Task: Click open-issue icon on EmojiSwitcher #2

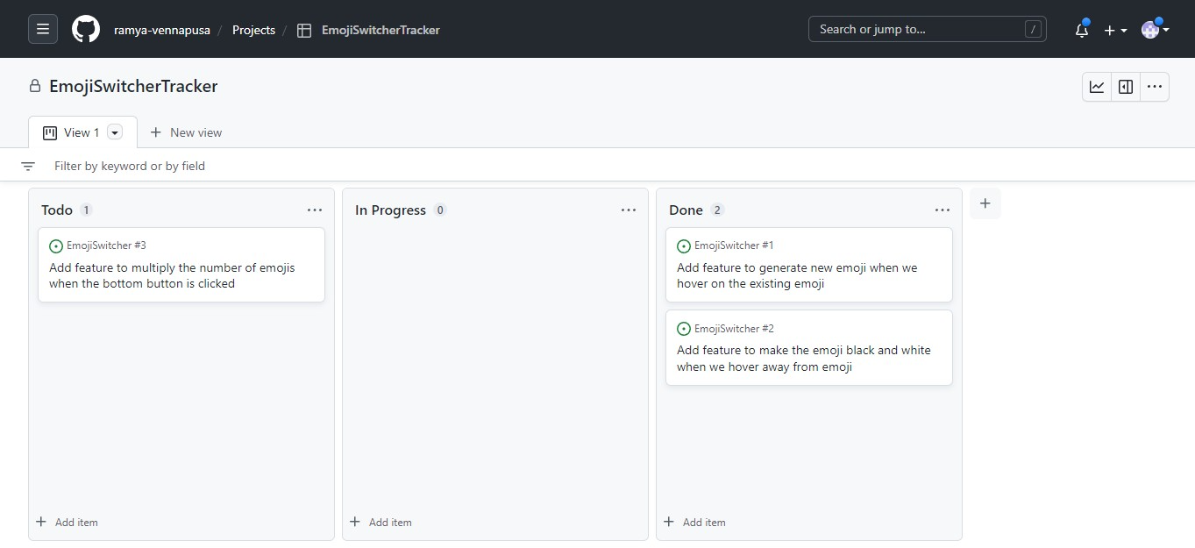Action: 684,329
